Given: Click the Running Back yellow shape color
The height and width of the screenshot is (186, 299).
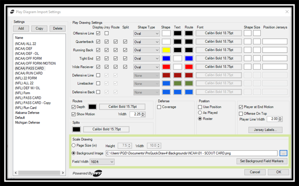Looking at the screenshot, I should [x=166, y=50].
